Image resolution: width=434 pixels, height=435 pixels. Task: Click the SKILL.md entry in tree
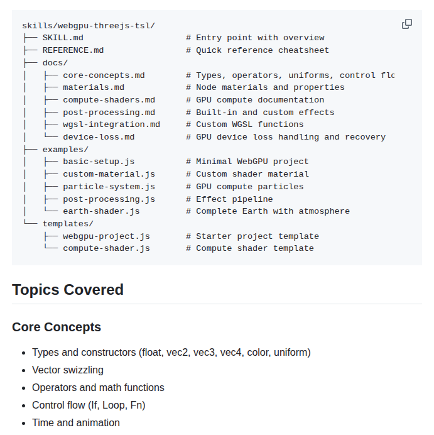[63, 38]
